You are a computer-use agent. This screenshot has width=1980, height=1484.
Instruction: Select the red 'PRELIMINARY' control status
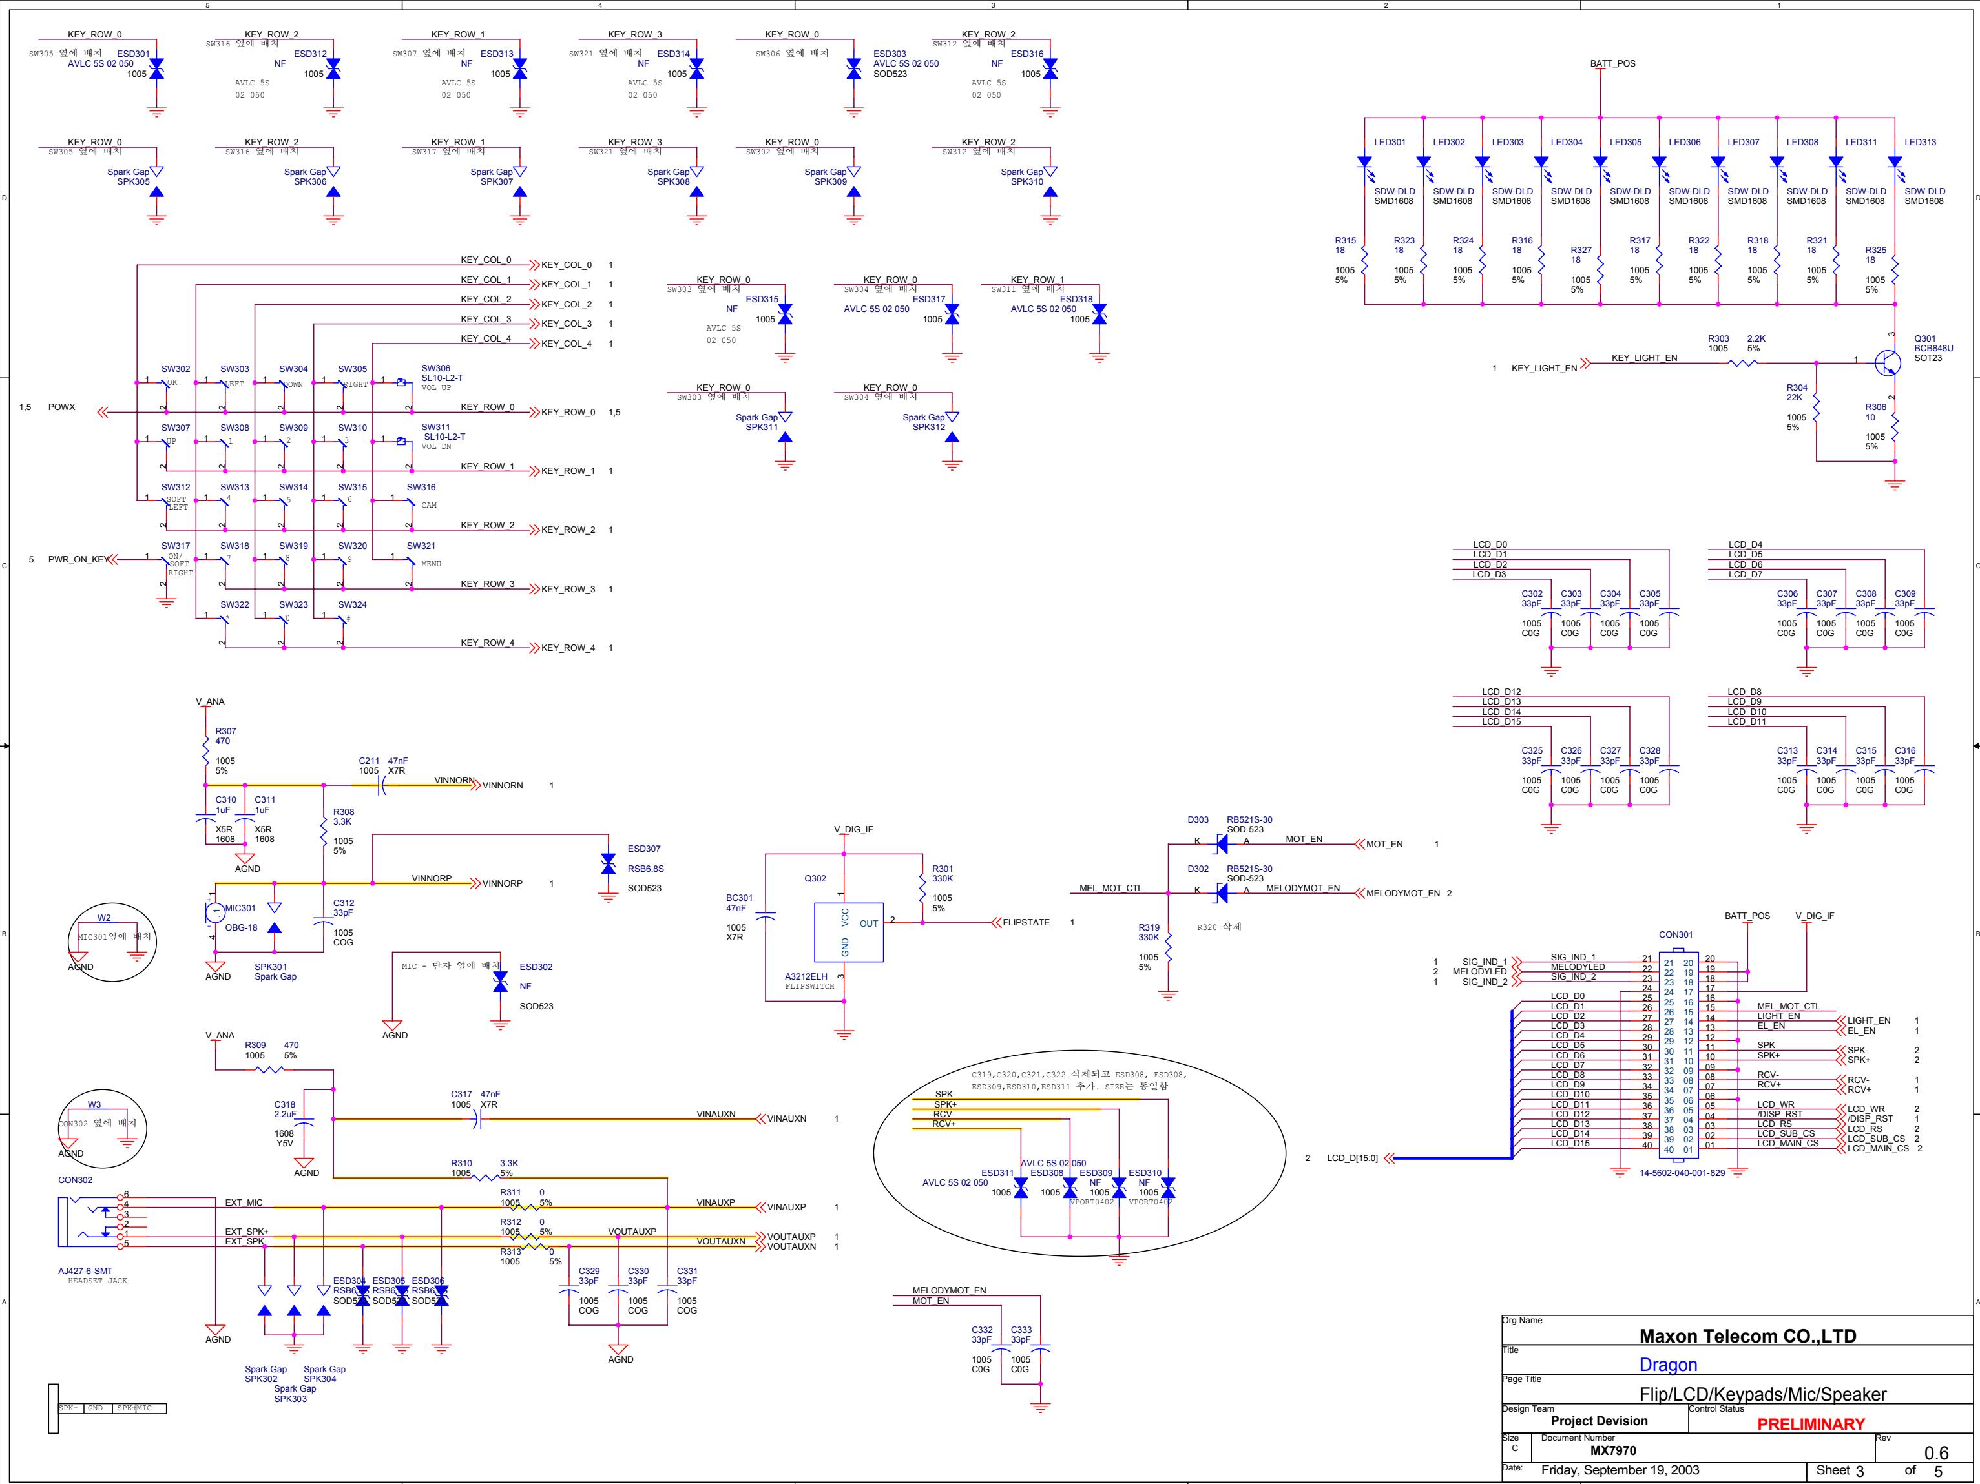[1811, 1424]
